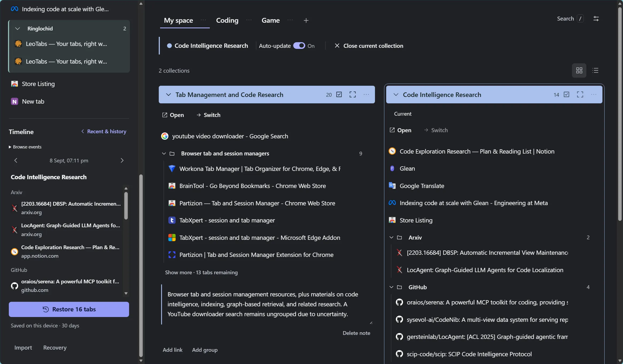Image resolution: width=623 pixels, height=364 pixels.
Task: Open Recent & history link
Action: click(x=104, y=131)
